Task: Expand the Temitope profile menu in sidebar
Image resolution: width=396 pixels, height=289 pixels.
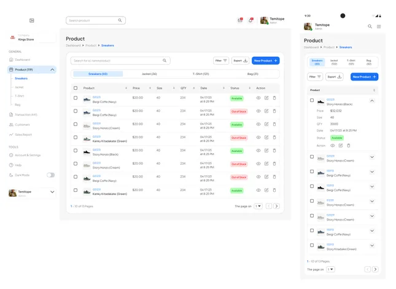Action: [x=52, y=192]
